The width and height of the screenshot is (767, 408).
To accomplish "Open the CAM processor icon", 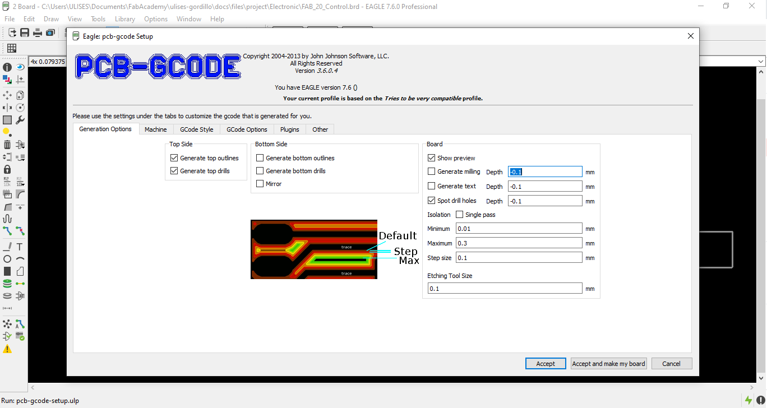I will [50, 33].
